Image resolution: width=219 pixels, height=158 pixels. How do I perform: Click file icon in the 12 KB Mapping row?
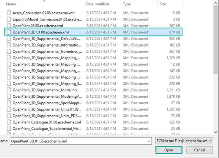[9, 64]
